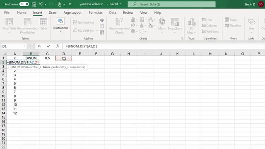Toggle the AutoSave switch
Screen dimensions: 265x149
tap(24, 4)
